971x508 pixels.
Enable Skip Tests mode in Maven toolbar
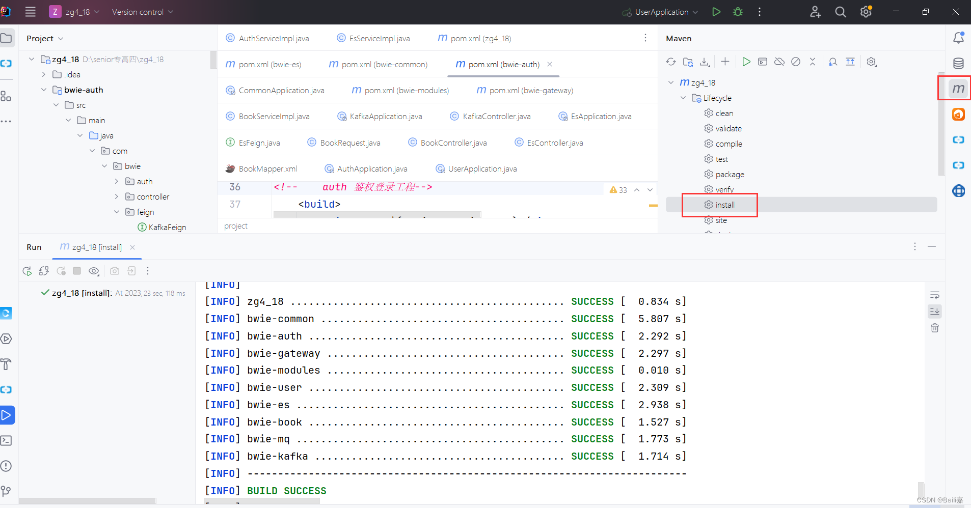click(x=796, y=62)
